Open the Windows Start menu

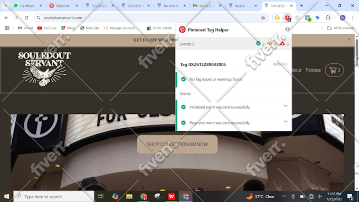[x=6, y=197]
